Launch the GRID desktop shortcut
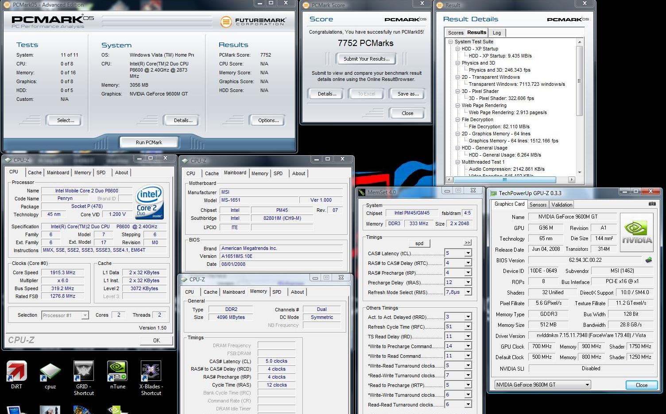Viewport: 666px width, 414px height. (x=84, y=378)
